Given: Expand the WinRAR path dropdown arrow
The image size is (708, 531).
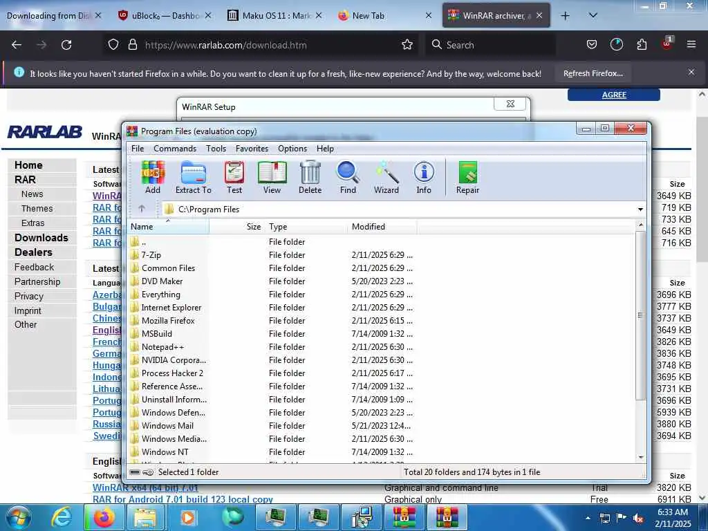Looking at the screenshot, I should (x=640, y=209).
